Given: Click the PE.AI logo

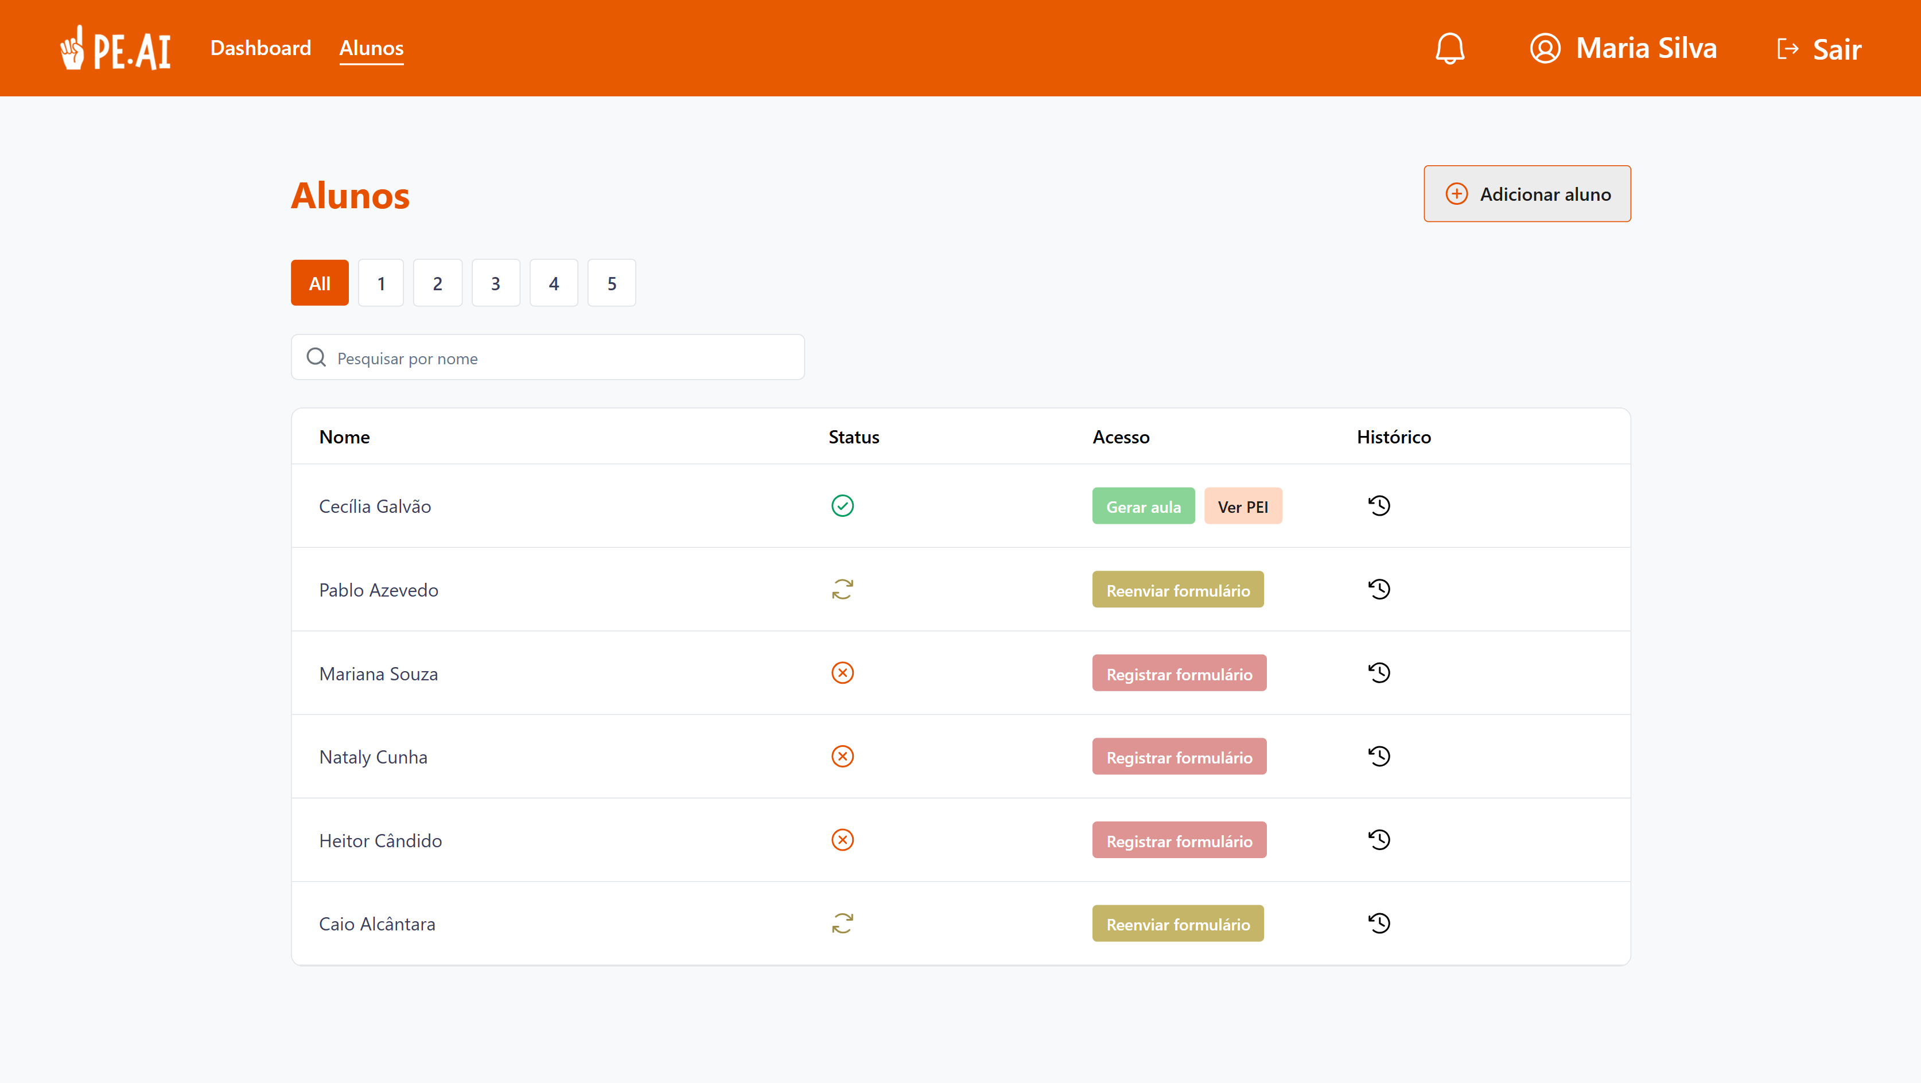Looking at the screenshot, I should [x=115, y=48].
